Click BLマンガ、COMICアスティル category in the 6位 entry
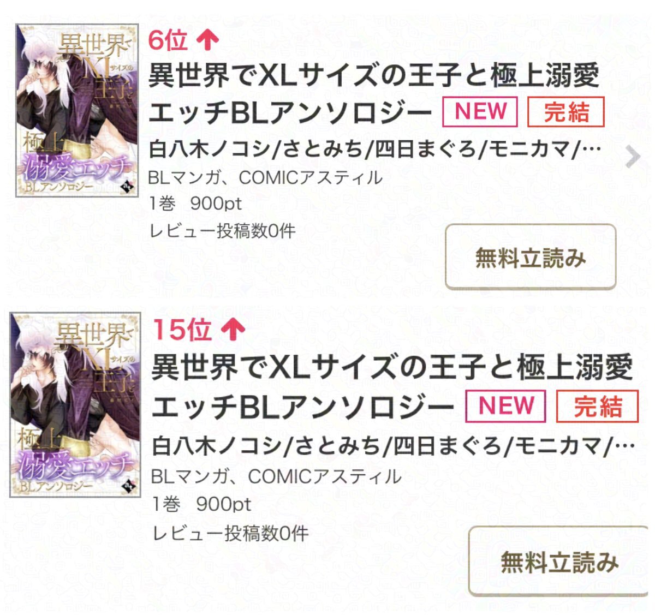The width and height of the screenshot is (655, 615). pos(265,177)
